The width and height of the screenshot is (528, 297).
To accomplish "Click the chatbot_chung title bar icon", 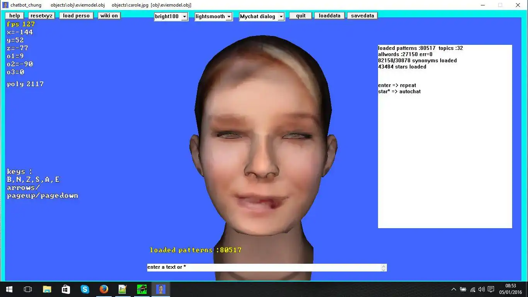I will [5, 5].
